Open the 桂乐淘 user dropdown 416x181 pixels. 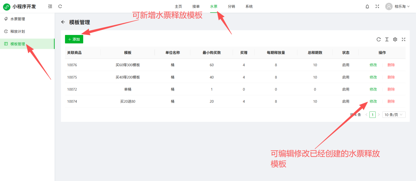pyautogui.click(x=397, y=6)
